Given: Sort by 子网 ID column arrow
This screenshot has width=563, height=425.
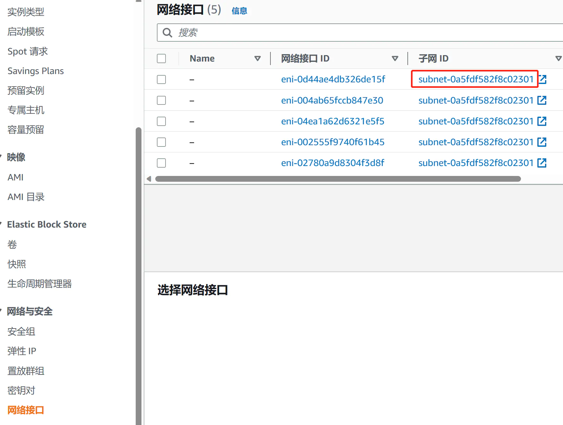Looking at the screenshot, I should (x=558, y=58).
